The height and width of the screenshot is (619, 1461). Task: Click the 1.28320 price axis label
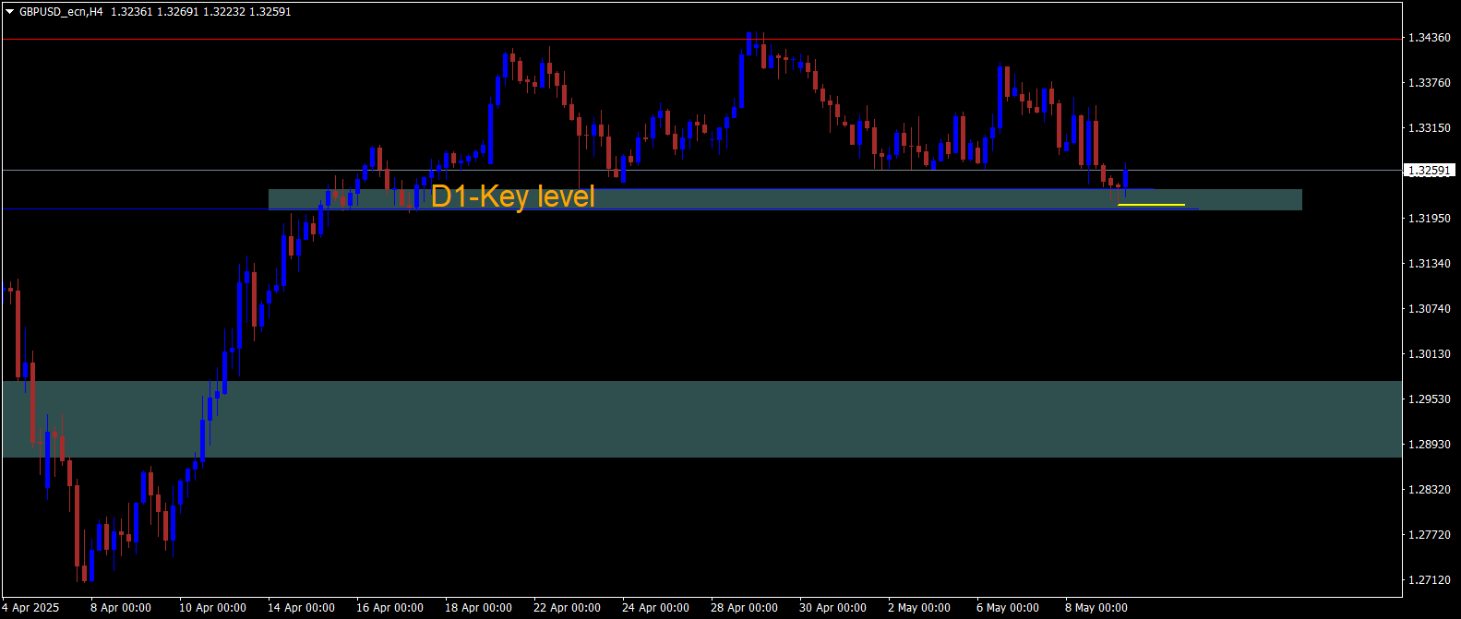pyautogui.click(x=1430, y=490)
